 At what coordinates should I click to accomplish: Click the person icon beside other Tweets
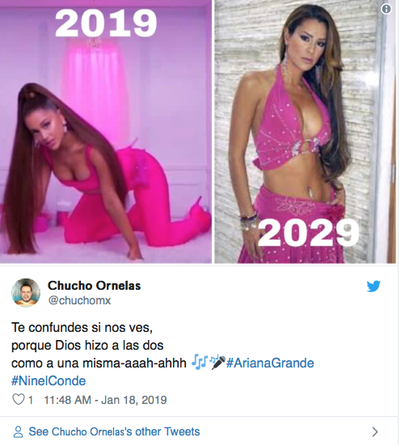18,431
